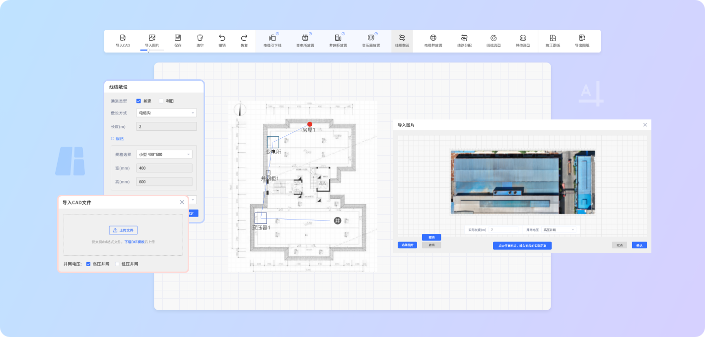Open the 敷设方式 电缆沟 dropdown
Image resolution: width=705 pixels, height=337 pixels.
click(166, 113)
